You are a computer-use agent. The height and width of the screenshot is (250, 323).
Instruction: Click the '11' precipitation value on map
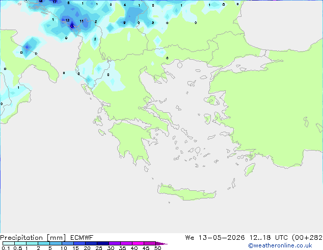(82, 21)
